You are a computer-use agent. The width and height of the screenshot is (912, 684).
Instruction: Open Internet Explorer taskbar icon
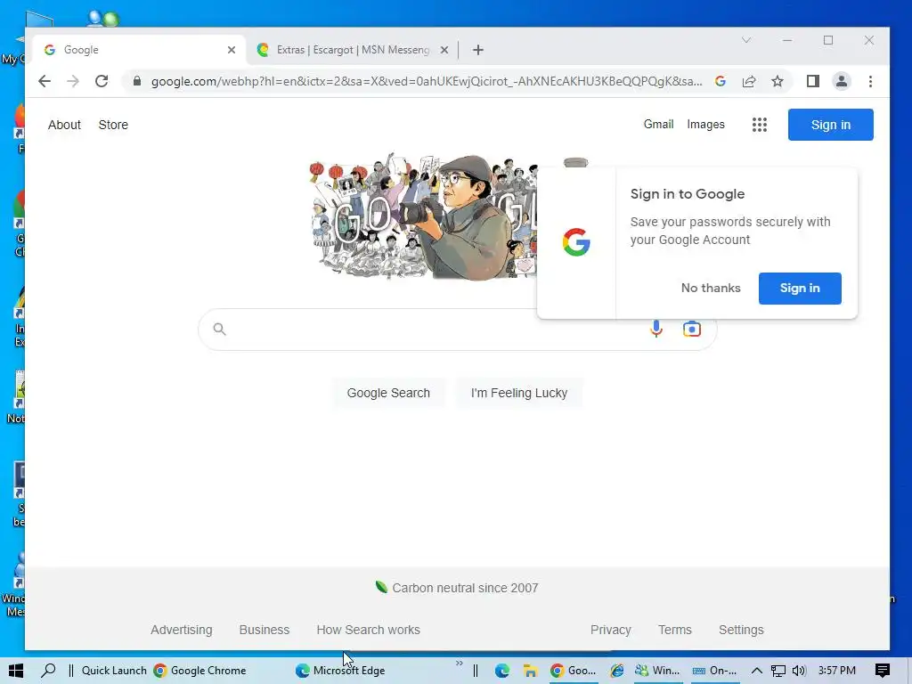(616, 671)
